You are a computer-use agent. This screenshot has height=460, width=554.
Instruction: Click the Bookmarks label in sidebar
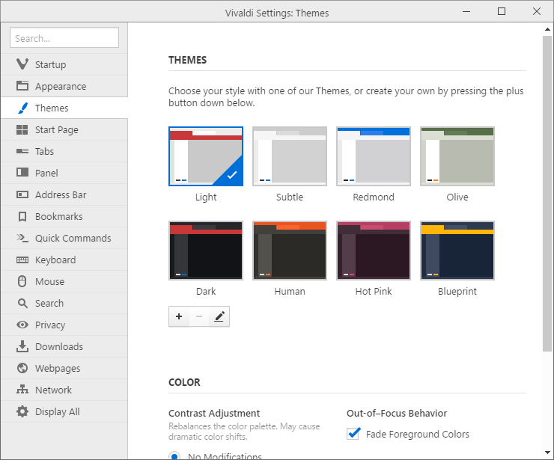click(x=58, y=216)
